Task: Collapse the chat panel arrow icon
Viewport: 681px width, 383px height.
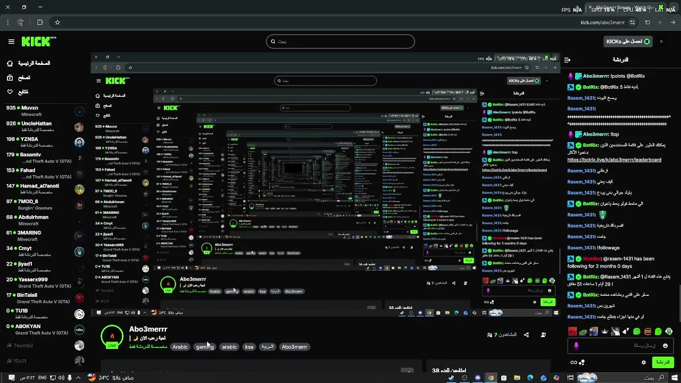Action: 567,60
